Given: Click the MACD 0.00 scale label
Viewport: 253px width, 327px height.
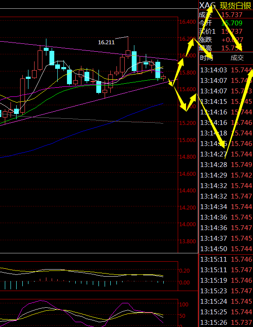Looking at the screenshot, I should click(184, 282).
